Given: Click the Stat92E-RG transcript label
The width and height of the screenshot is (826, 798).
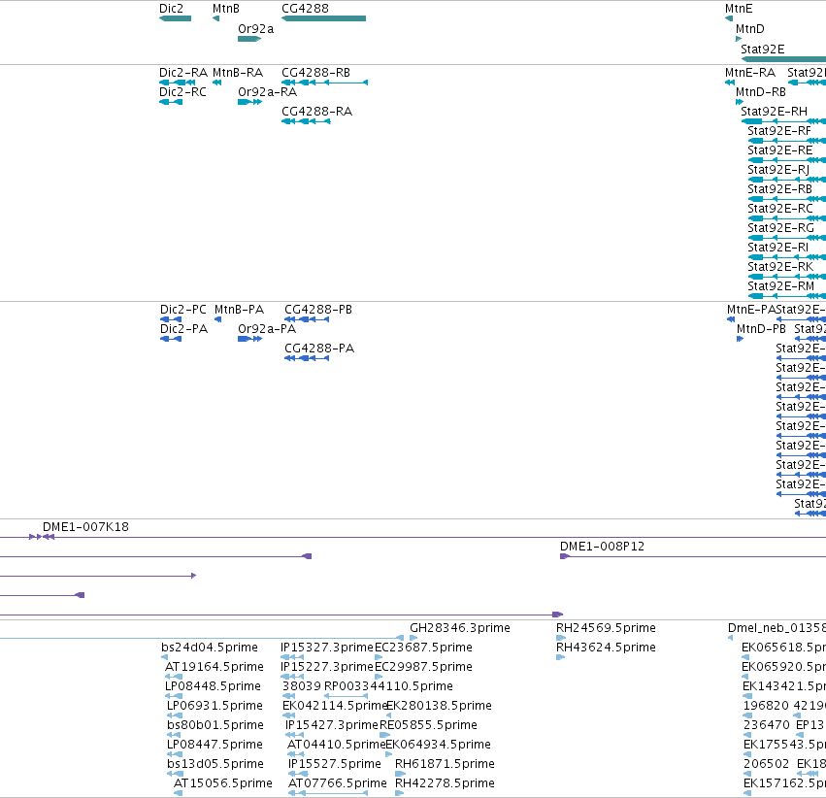Looking at the screenshot, I should click(780, 227).
